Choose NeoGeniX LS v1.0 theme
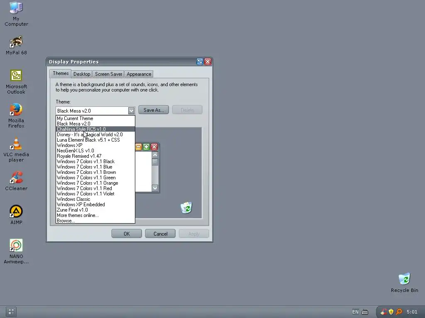Screen dimensions: 425x318 tap(95, 151)
